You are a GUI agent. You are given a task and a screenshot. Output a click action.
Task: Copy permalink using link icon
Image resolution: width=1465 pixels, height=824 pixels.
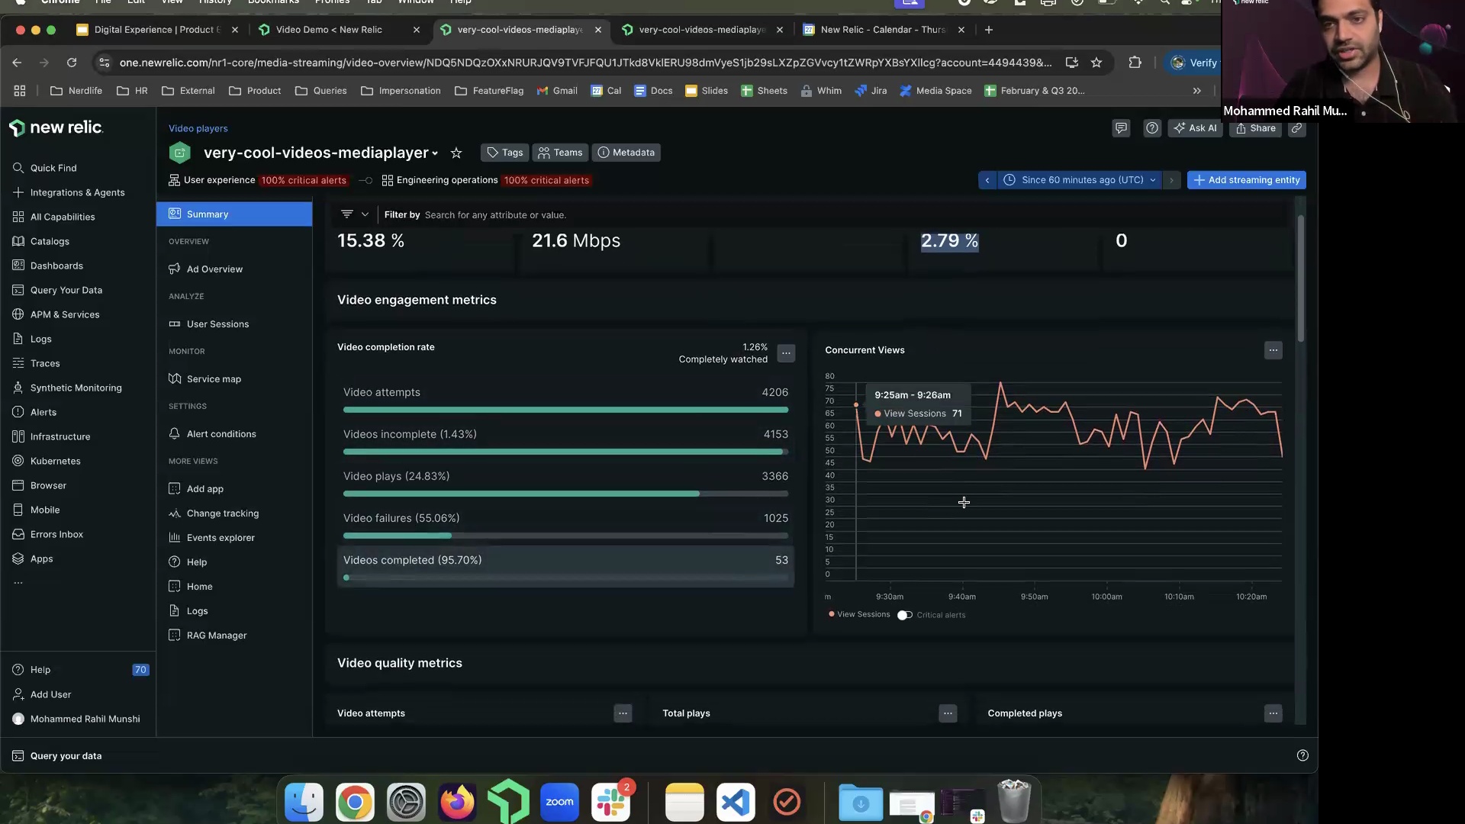[x=1296, y=128]
